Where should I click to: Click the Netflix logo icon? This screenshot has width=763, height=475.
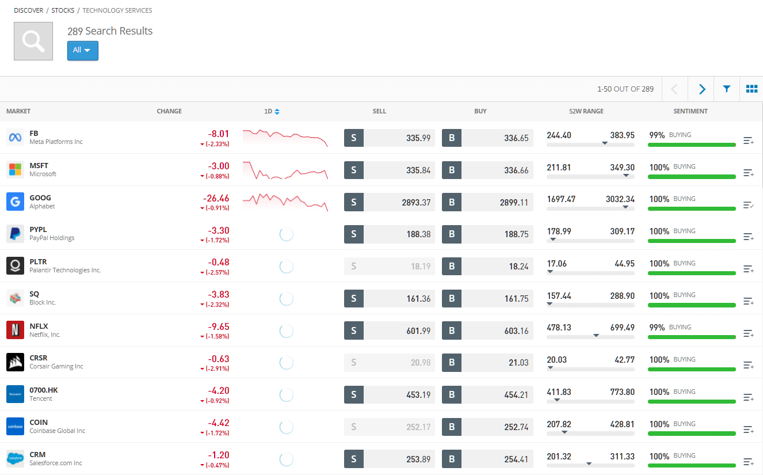point(15,330)
